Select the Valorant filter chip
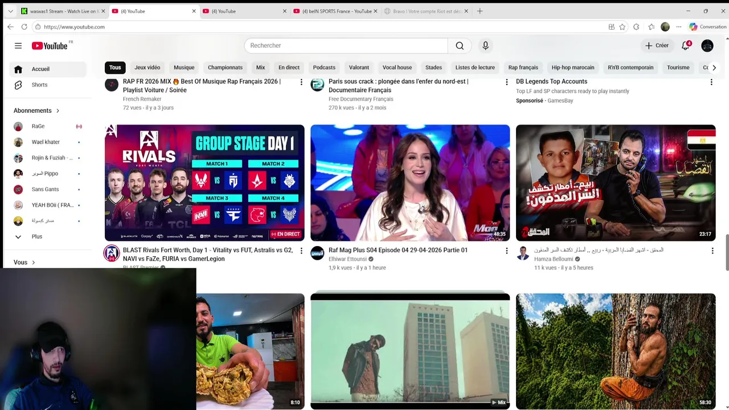Image resolution: width=729 pixels, height=410 pixels. (x=359, y=68)
